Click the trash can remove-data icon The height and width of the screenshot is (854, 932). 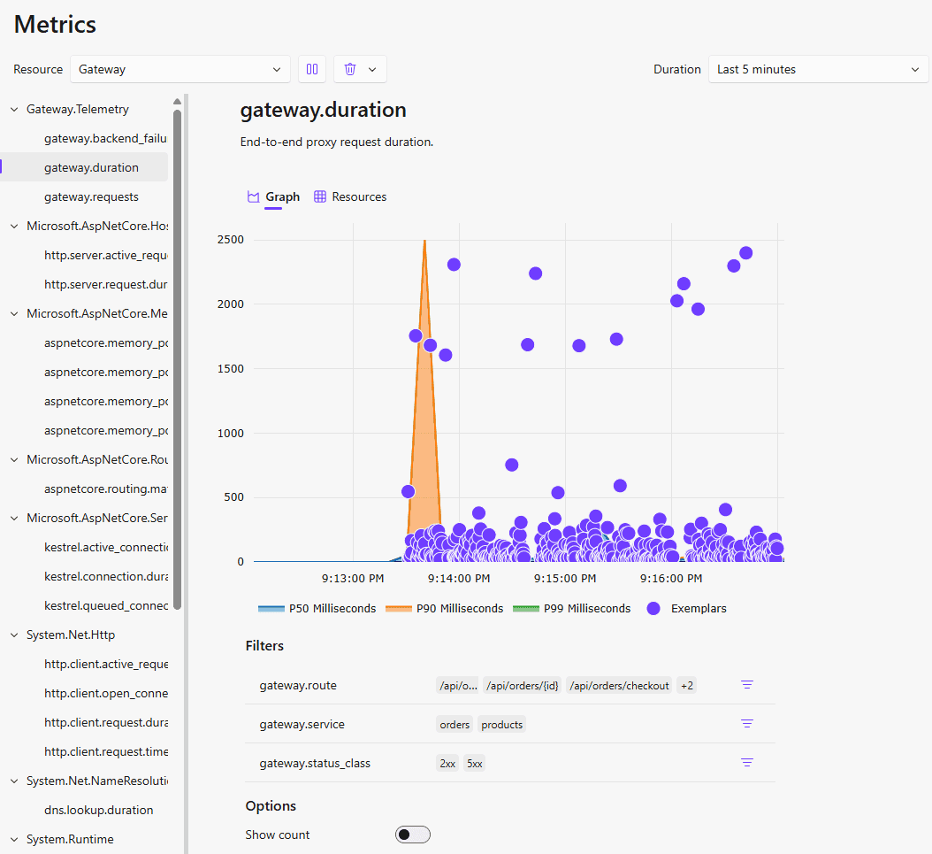(x=350, y=69)
